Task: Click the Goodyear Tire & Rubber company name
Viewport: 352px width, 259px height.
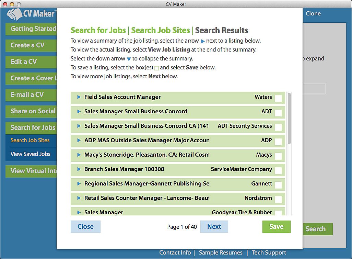Action: (242, 213)
